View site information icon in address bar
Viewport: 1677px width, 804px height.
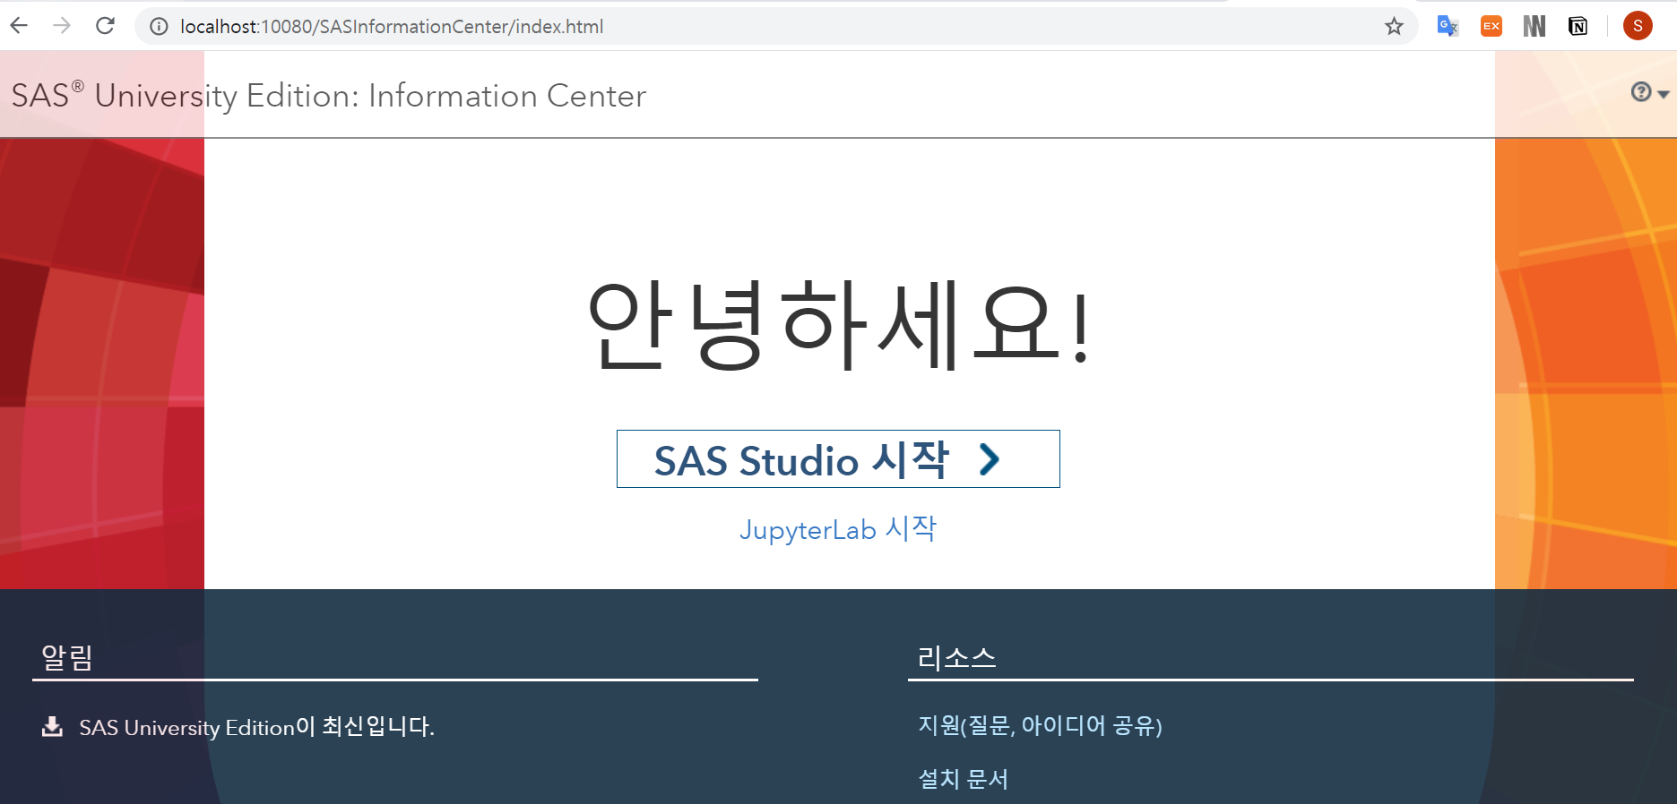(159, 27)
